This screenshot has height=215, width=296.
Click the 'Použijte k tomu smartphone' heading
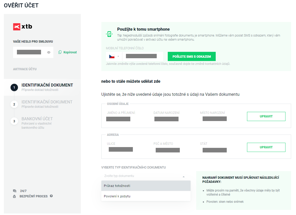pos(143,29)
